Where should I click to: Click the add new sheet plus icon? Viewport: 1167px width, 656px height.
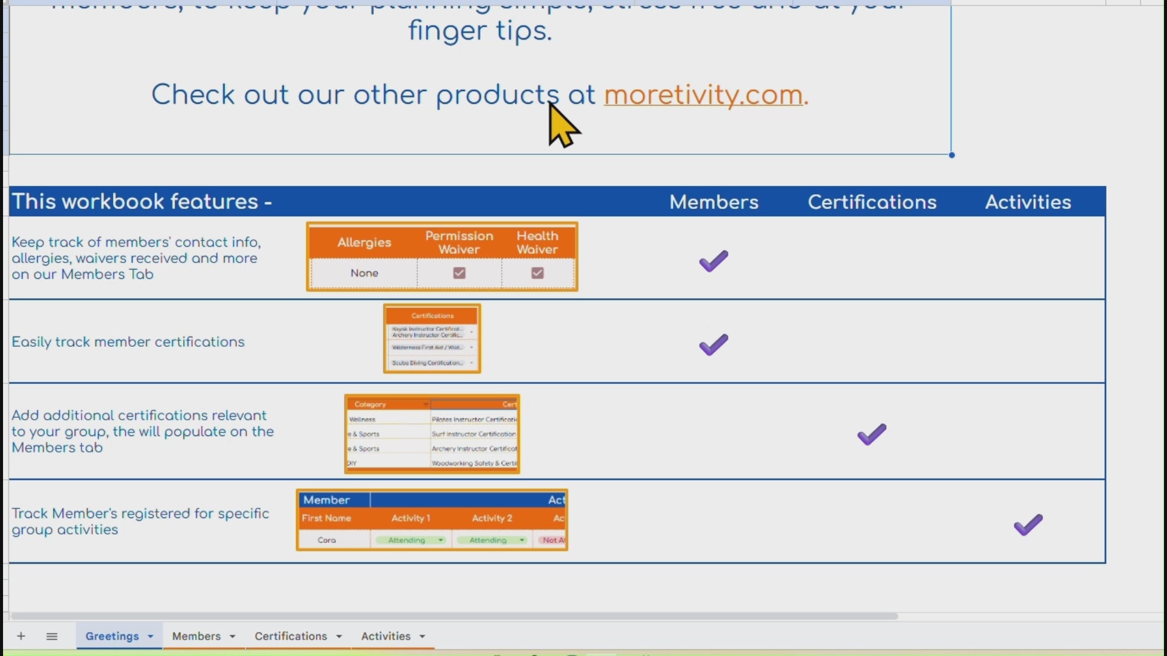(x=21, y=636)
